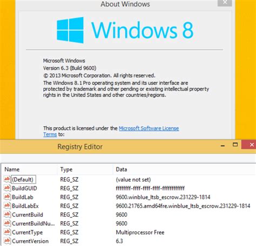Image resolution: width=256 pixels, height=246 pixels.
Task: Select the BuildGUID registry value name
Action: coord(24,188)
